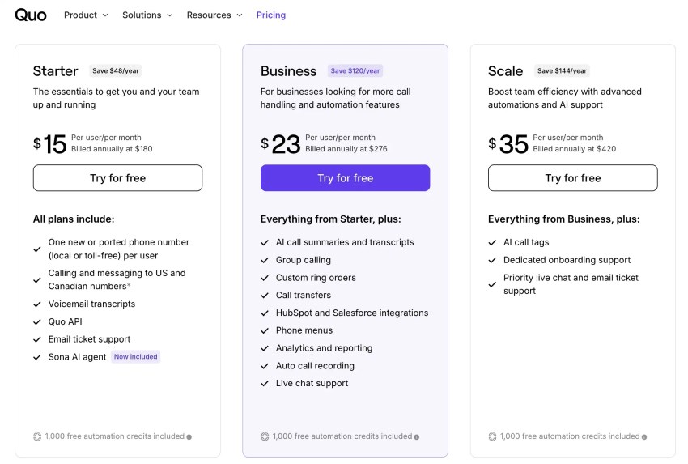Click the Save $120/year badge

click(355, 71)
